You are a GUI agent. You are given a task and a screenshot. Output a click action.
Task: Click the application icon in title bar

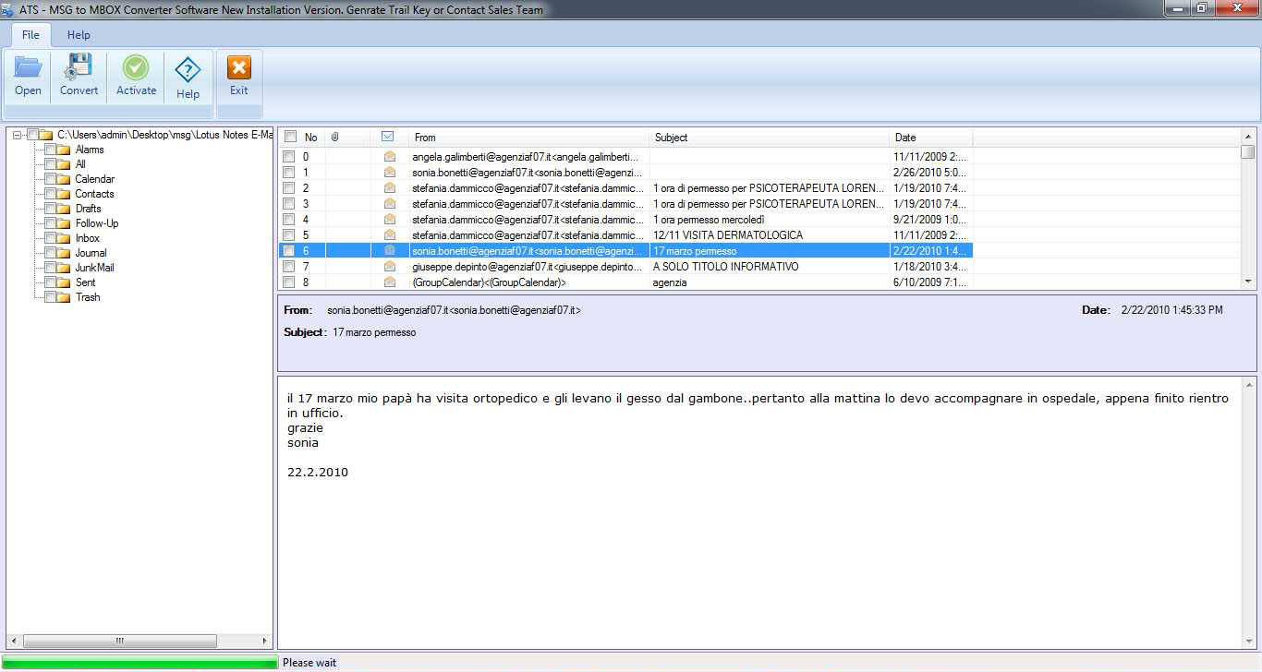coord(7,9)
